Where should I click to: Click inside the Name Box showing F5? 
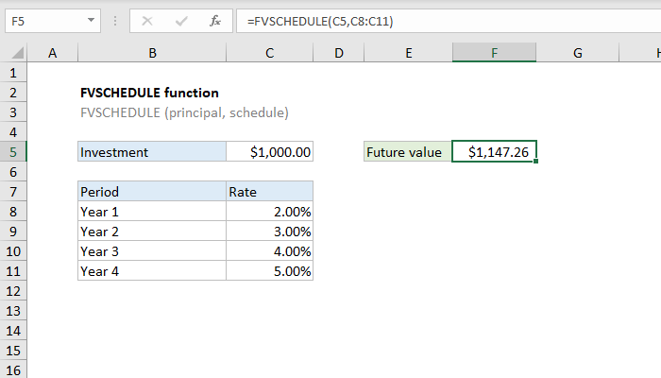(42, 19)
